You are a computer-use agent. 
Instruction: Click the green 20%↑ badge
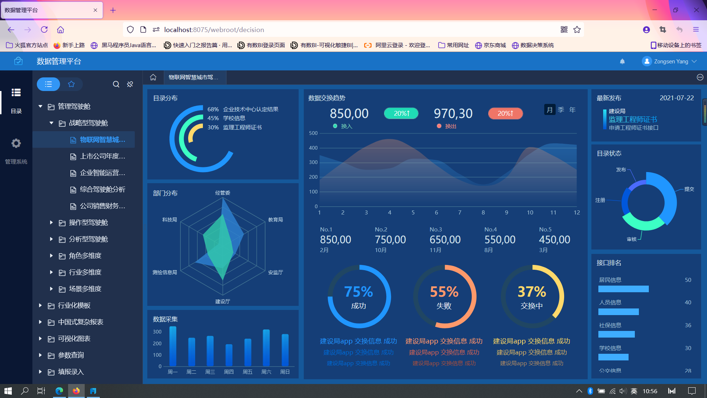coord(401,114)
